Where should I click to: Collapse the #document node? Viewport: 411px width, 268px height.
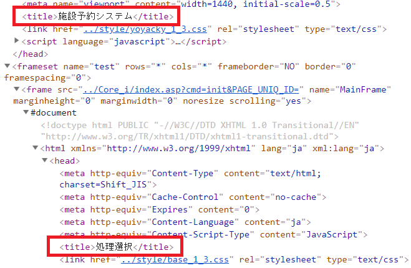pos(26,112)
